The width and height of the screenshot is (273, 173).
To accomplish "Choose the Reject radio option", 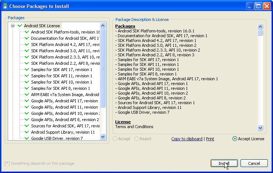I will (137, 139).
